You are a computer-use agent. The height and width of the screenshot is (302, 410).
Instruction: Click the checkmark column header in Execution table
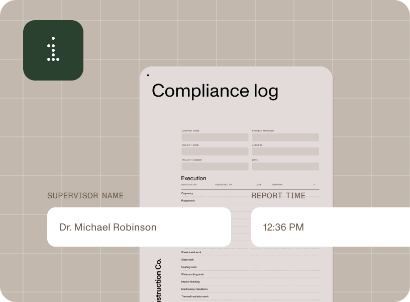point(316,184)
